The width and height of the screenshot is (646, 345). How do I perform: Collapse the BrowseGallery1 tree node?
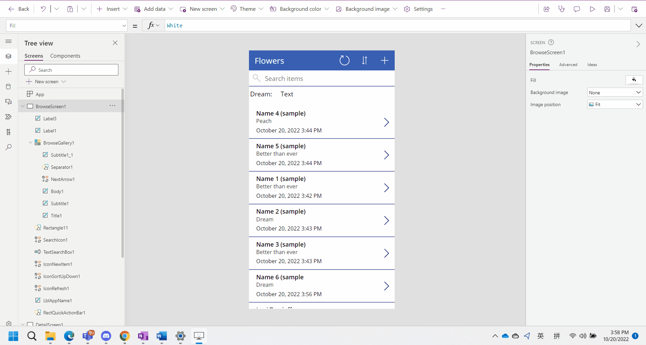pyautogui.click(x=30, y=143)
